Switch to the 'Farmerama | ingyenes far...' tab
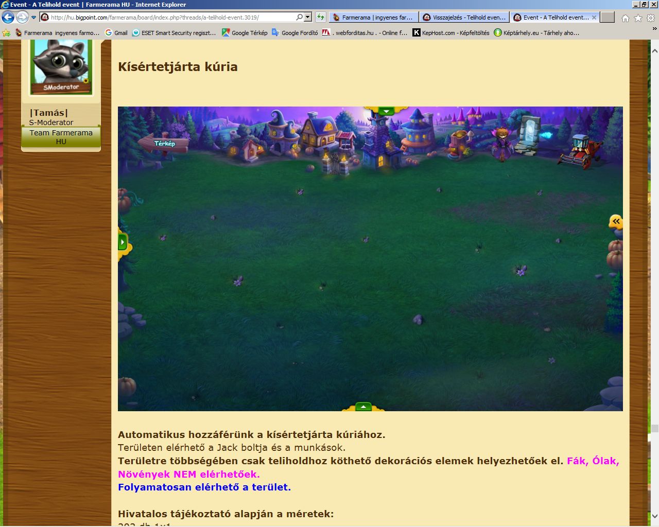 click(374, 17)
